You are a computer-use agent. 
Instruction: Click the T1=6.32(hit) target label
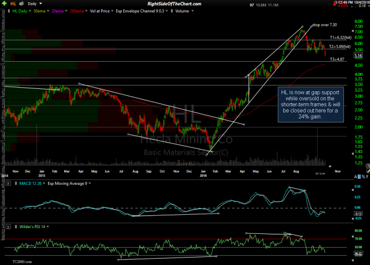click(x=341, y=38)
